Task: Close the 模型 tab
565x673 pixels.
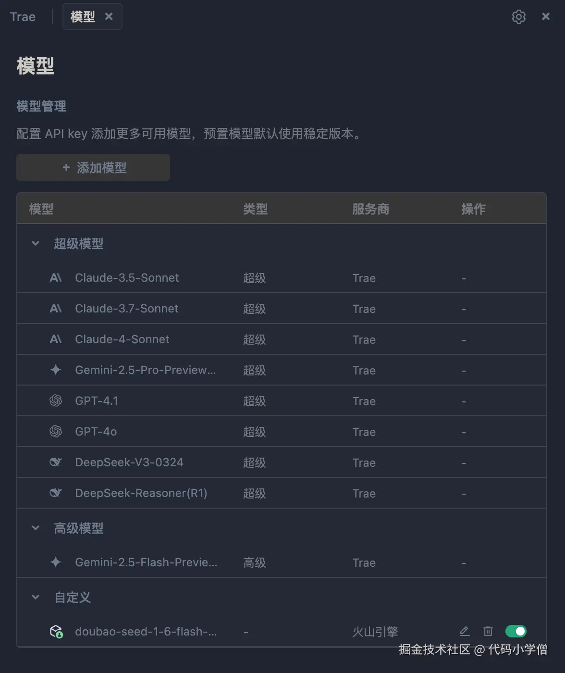Action: pos(109,16)
